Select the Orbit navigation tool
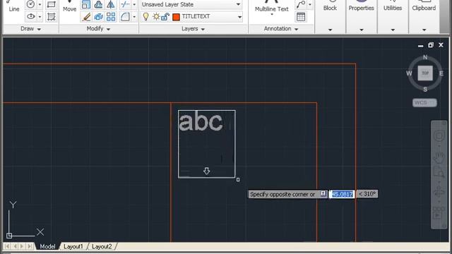This screenshot has width=452, height=254. (x=439, y=191)
